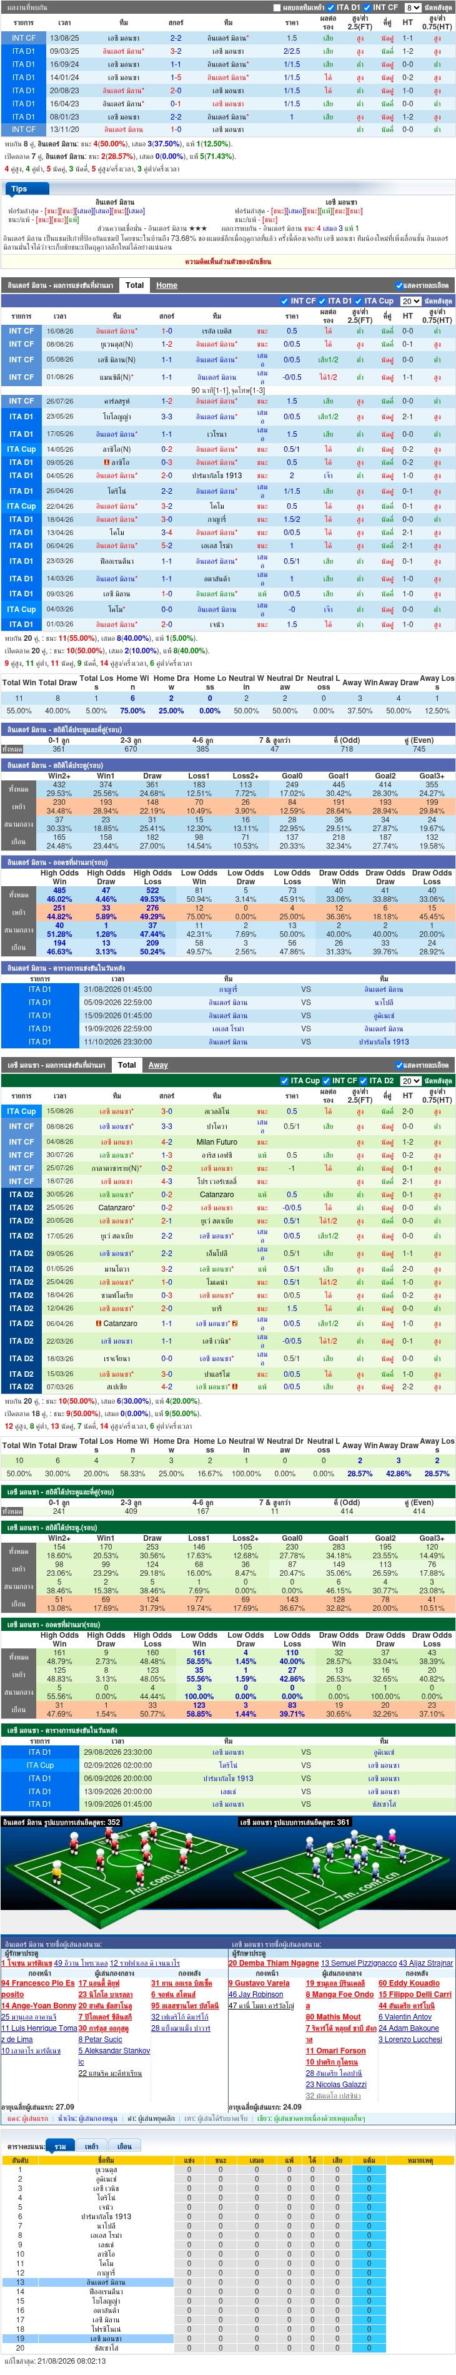Switch to the Away tab

point(158,1064)
